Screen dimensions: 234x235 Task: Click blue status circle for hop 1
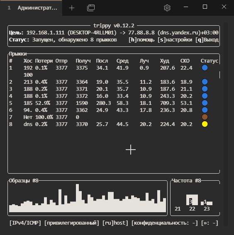tap(205, 68)
